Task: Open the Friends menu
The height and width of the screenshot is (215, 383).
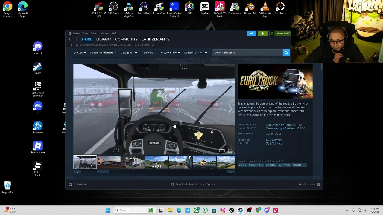Action: (x=94, y=33)
